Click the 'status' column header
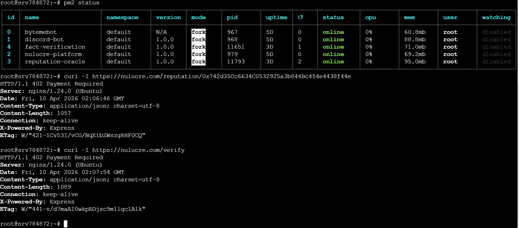 tap(333, 17)
